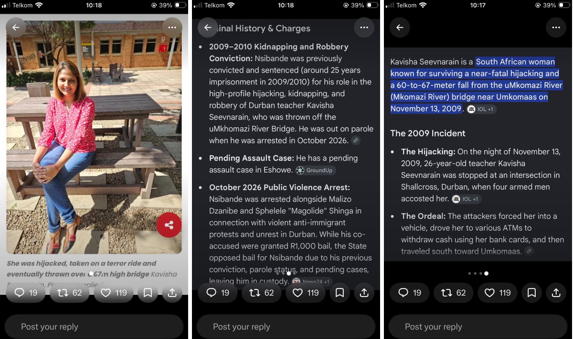Viewport: 573px width, 339px height.
Task: Tap 'The 2009 Incident' heading
Action: [x=428, y=133]
